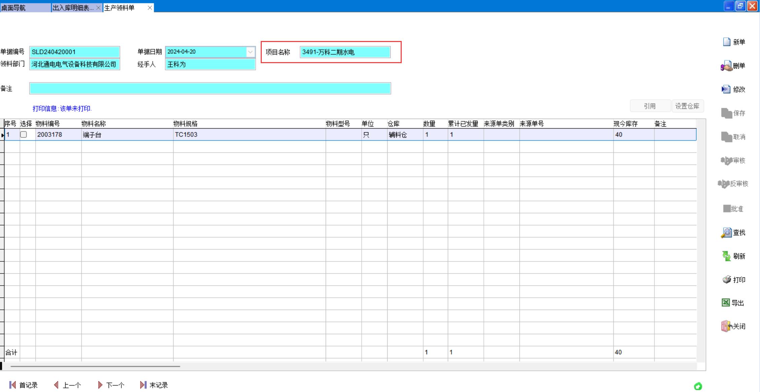760x392 pixels.
Task: Tick the 选择 checkbox in row 1
Action: 24,135
